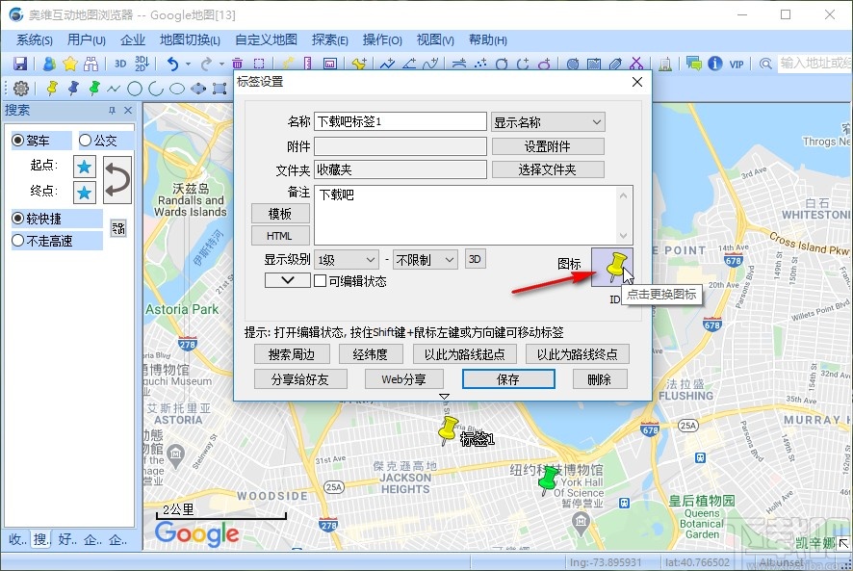Open the 视图 menu
The width and height of the screenshot is (853, 571).
pos(435,40)
